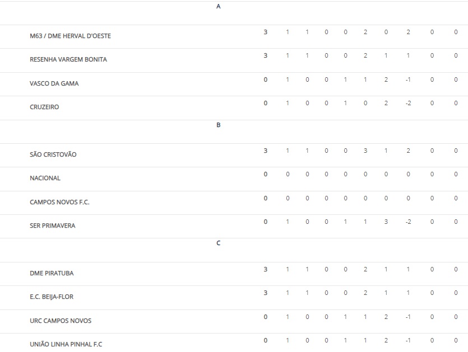Select the CRUZEIRO team entry

tap(44, 107)
